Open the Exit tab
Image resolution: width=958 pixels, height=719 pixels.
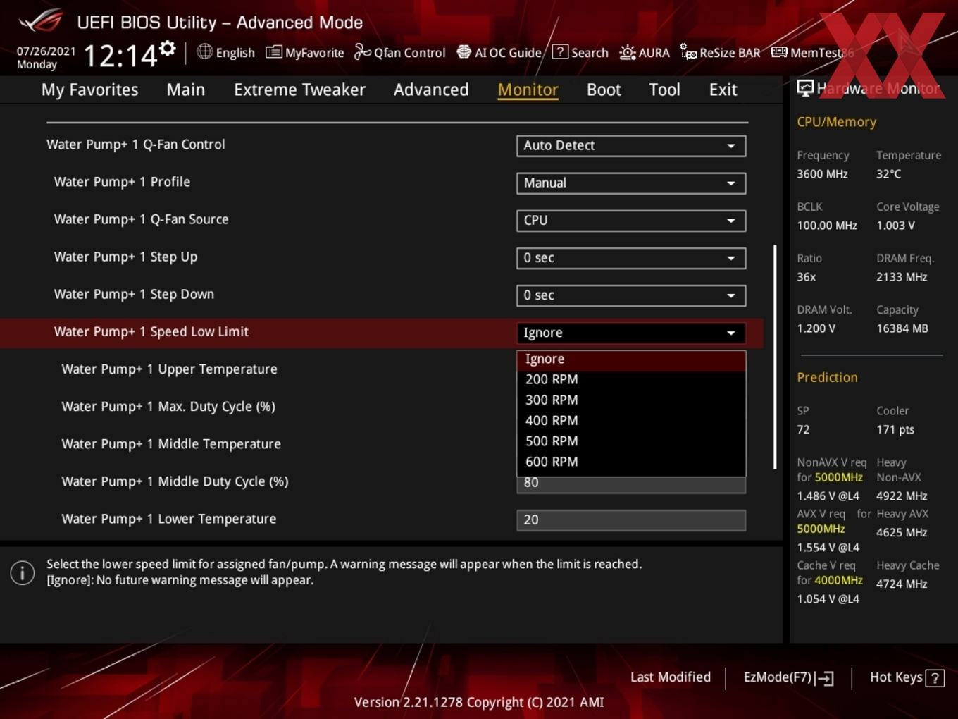point(723,90)
